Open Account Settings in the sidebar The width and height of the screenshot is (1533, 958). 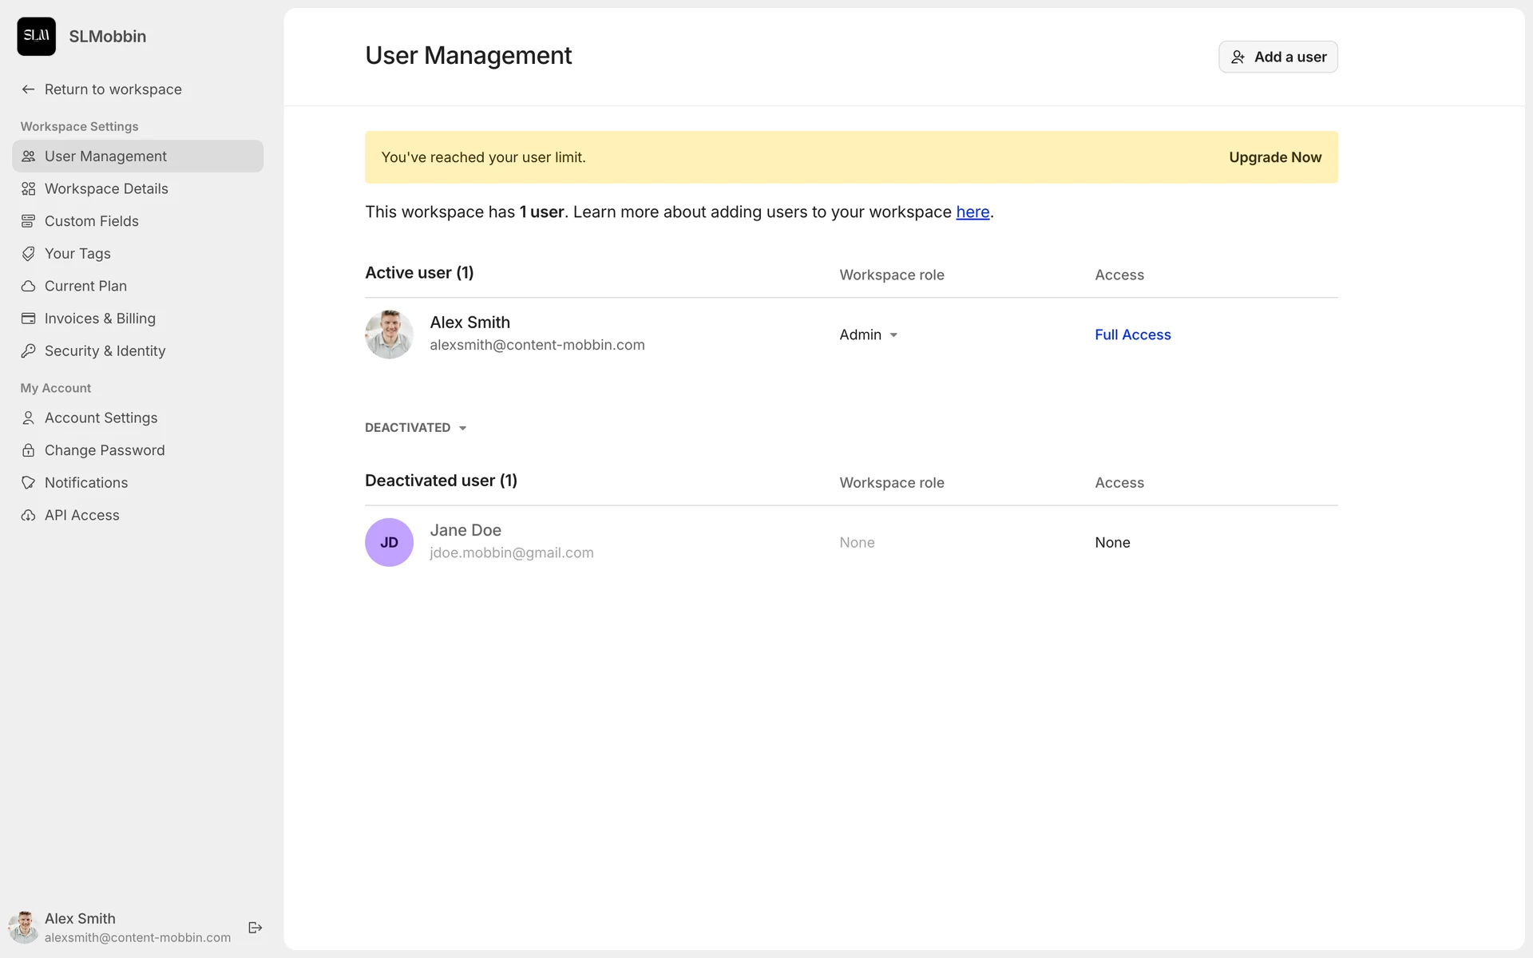(101, 418)
